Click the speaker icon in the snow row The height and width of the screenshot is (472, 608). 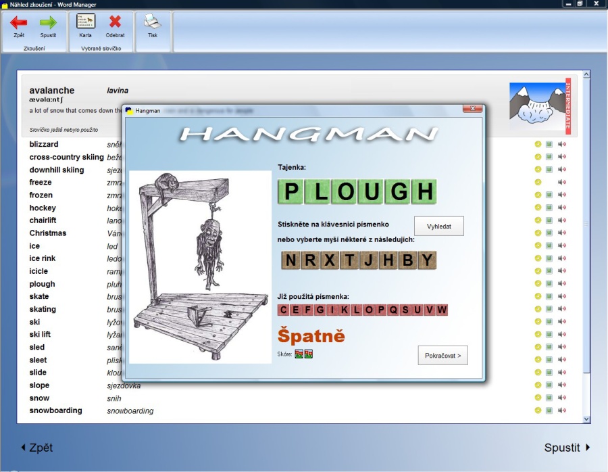coord(561,398)
